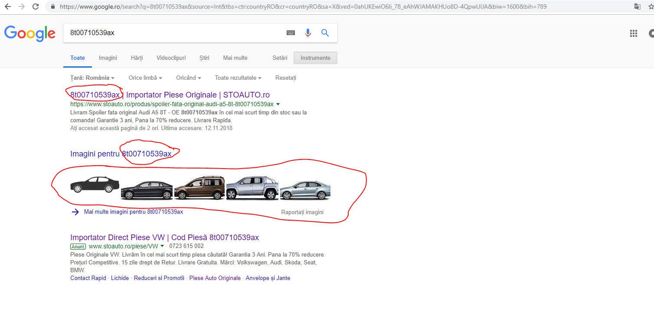Open the Știri tab
This screenshot has height=319, width=654.
[x=204, y=58]
